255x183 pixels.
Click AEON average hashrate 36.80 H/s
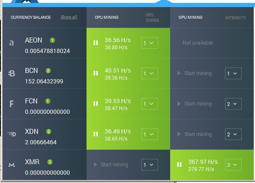pos(116,48)
